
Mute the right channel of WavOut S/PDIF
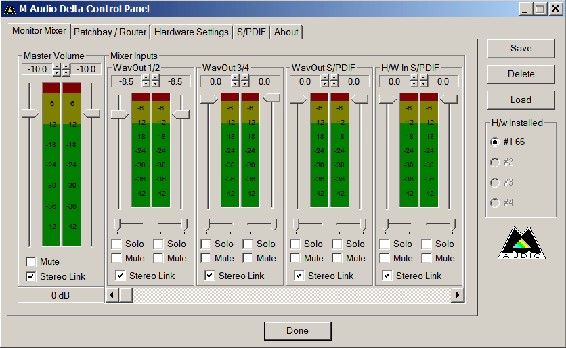(337, 258)
